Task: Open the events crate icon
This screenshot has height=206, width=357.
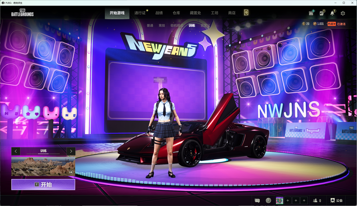Action: pos(311,13)
